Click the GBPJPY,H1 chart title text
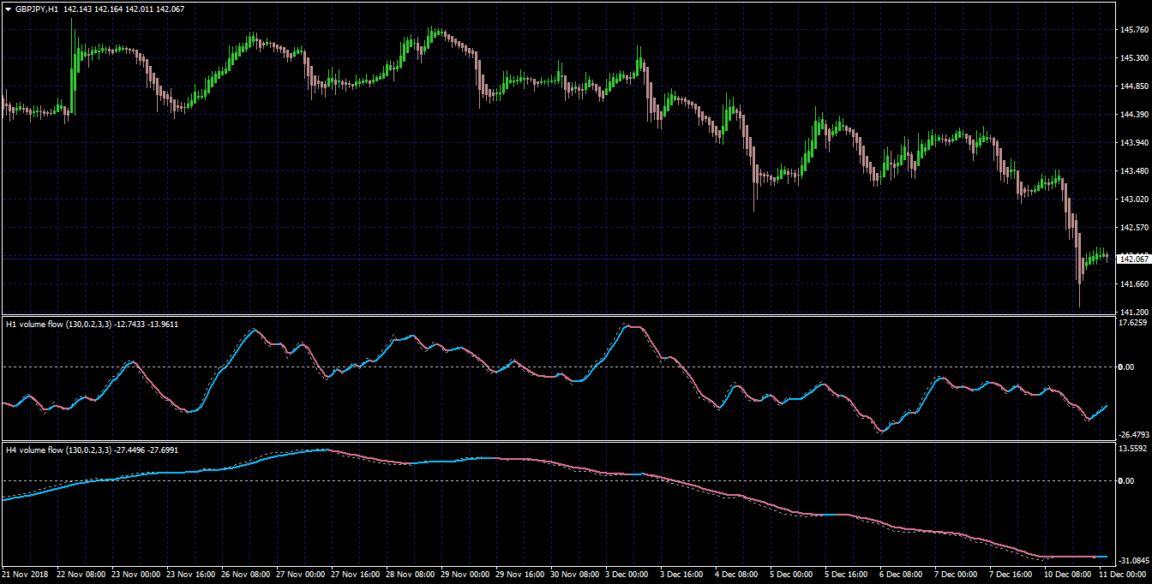1152x584 pixels. pyautogui.click(x=37, y=9)
